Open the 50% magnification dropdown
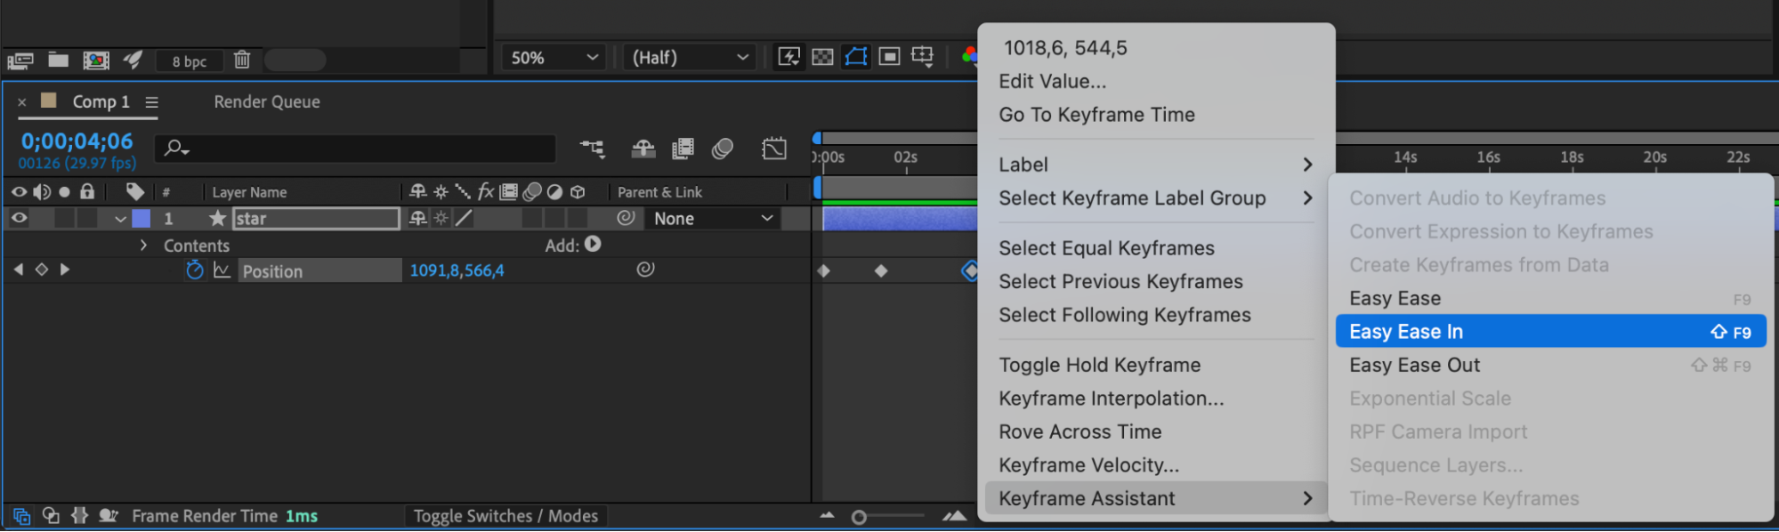1779x532 pixels. coord(554,58)
